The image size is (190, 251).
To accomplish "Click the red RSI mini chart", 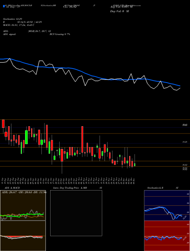I will [167, 236].
